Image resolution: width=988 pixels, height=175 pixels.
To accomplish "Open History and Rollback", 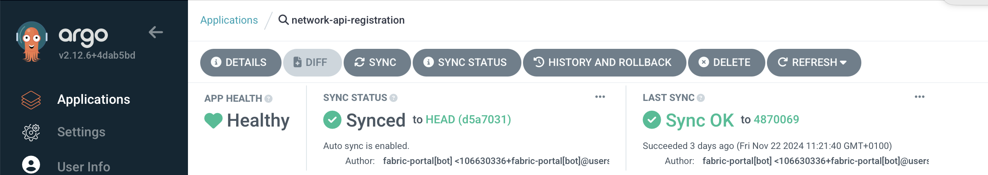I will click(x=604, y=63).
